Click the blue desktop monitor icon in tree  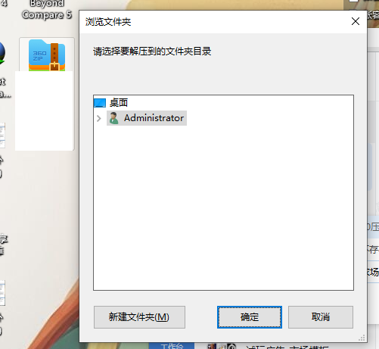tap(100, 103)
